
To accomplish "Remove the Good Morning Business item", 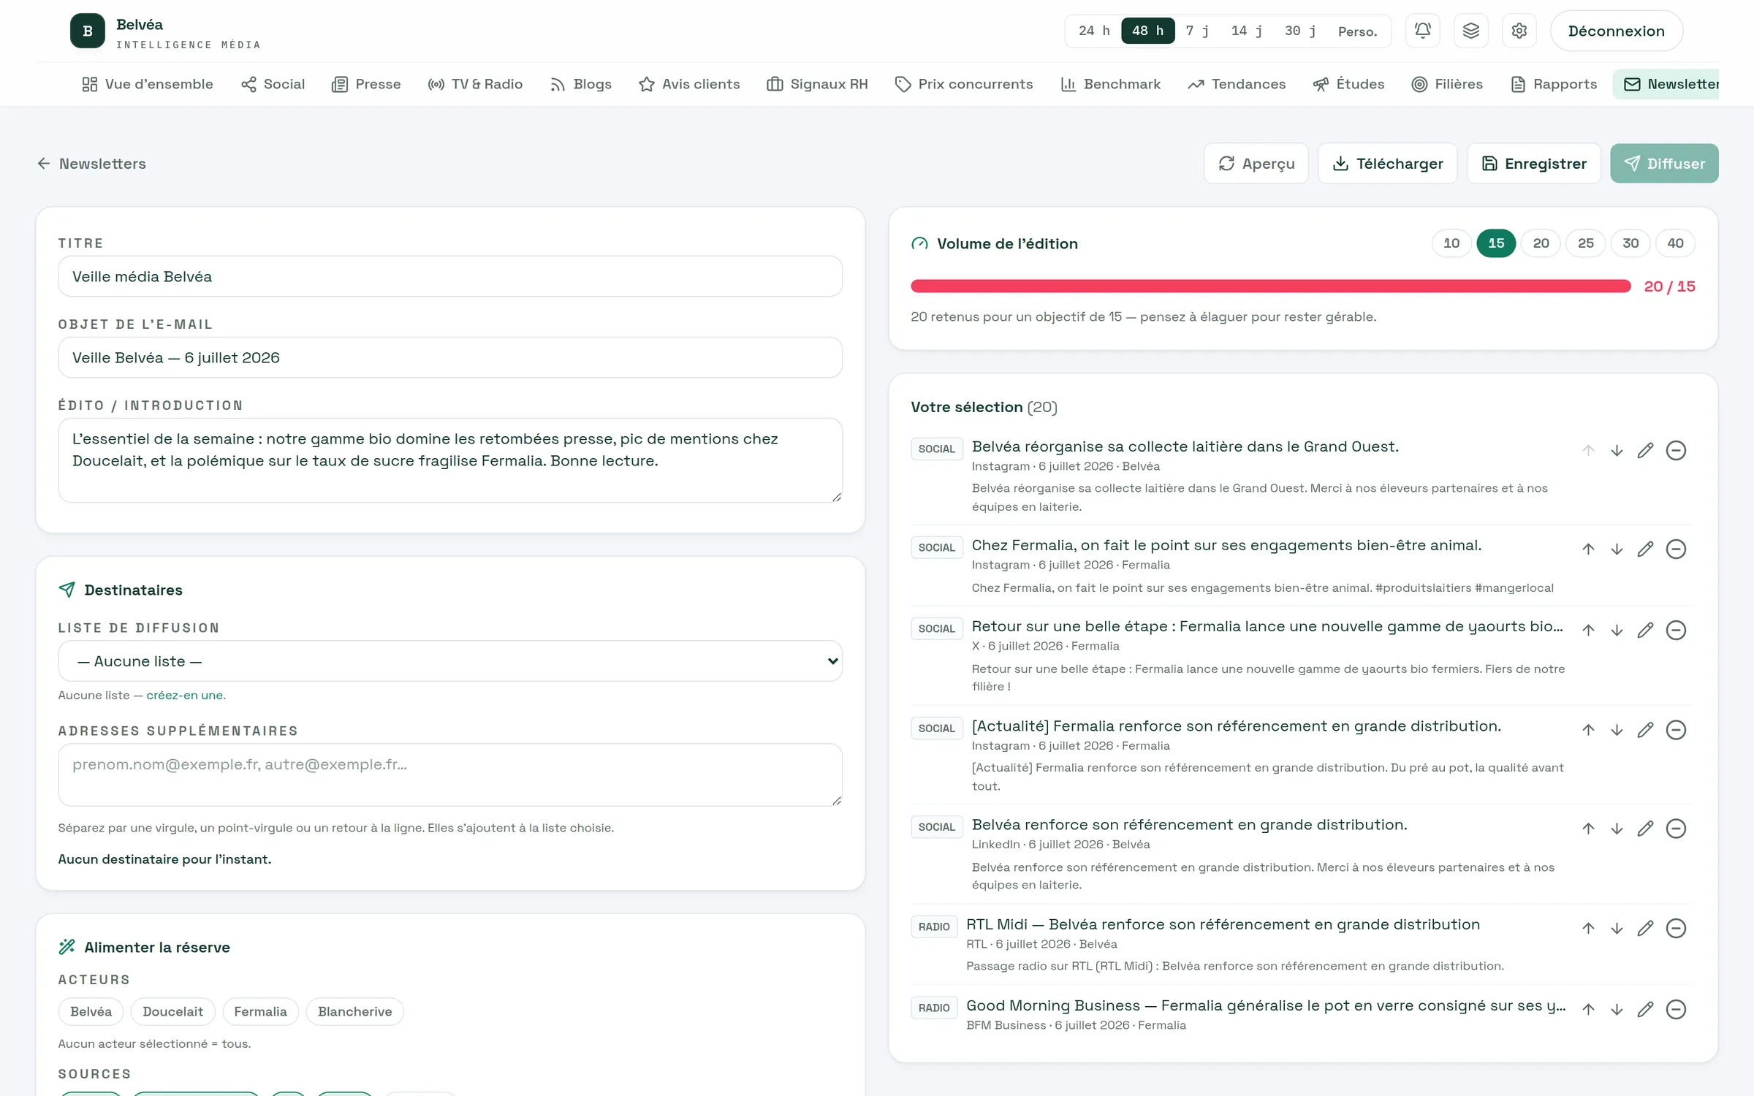I will (1676, 1010).
